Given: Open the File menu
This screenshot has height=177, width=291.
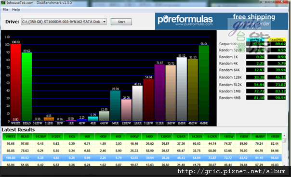Looking at the screenshot, I should point(5,10).
